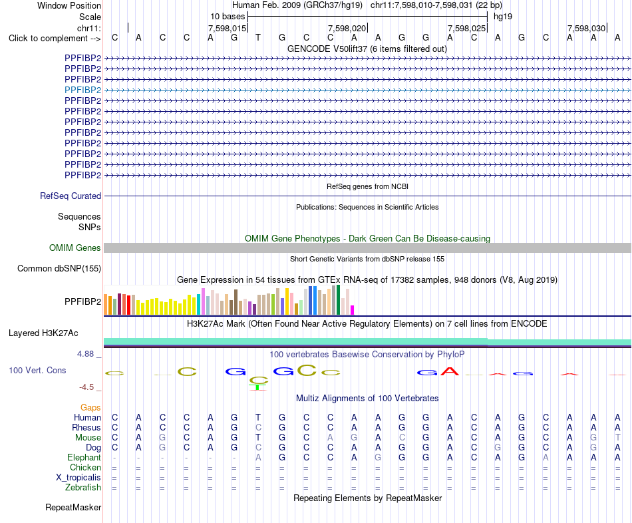Click the teal H3K27Ac signal band

(x=367, y=342)
